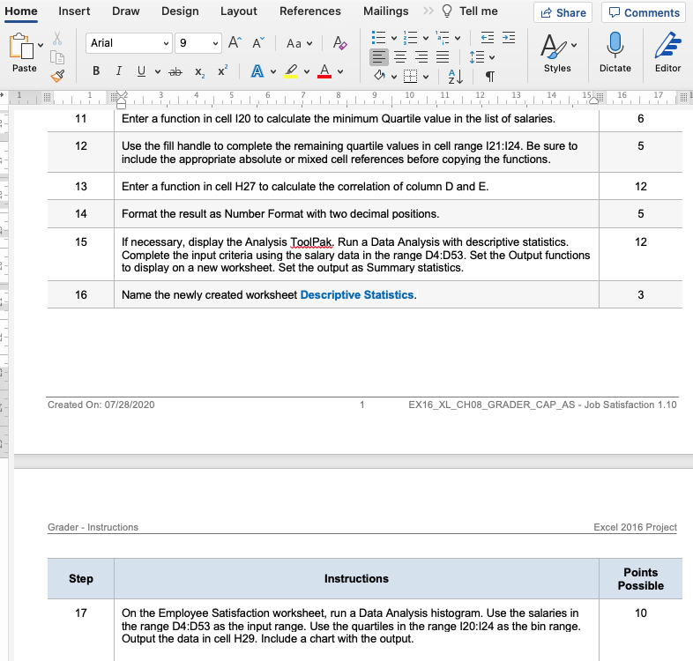Click the Share button

coord(563,12)
